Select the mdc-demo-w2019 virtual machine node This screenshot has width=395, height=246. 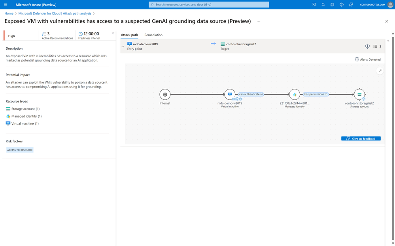point(230,95)
